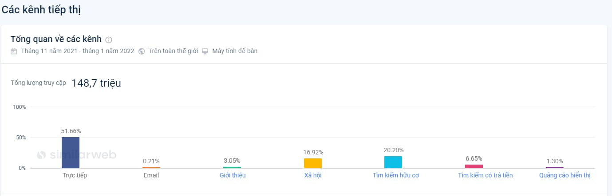Click the info icon beside Tổng quan về các kênh
This screenshot has height=196, width=612.
(x=109, y=40)
